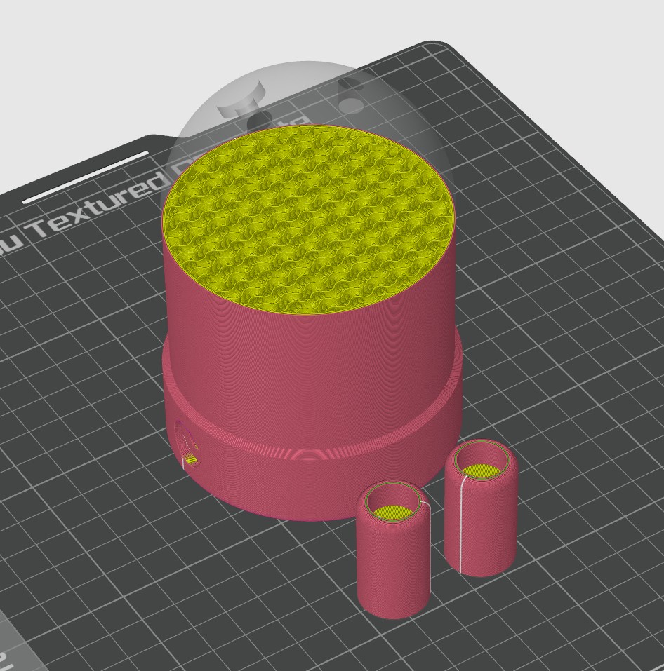Click the side hole in the large base
The image size is (664, 671).
tap(187, 445)
